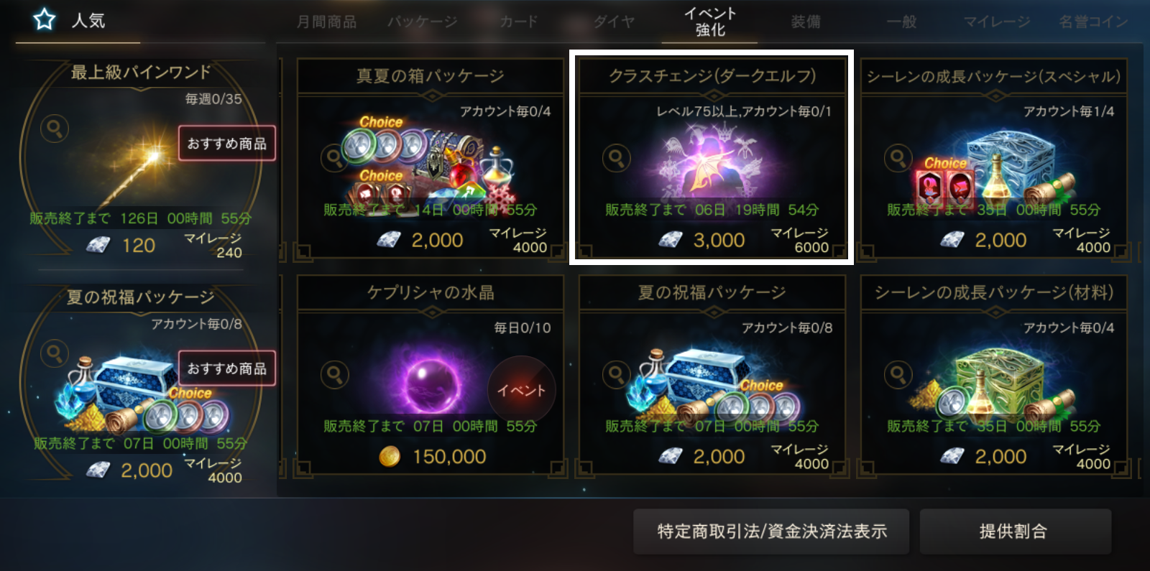Inspect 真夏の箱パッケージ with magnifier icon
The image size is (1150, 571).
(334, 157)
